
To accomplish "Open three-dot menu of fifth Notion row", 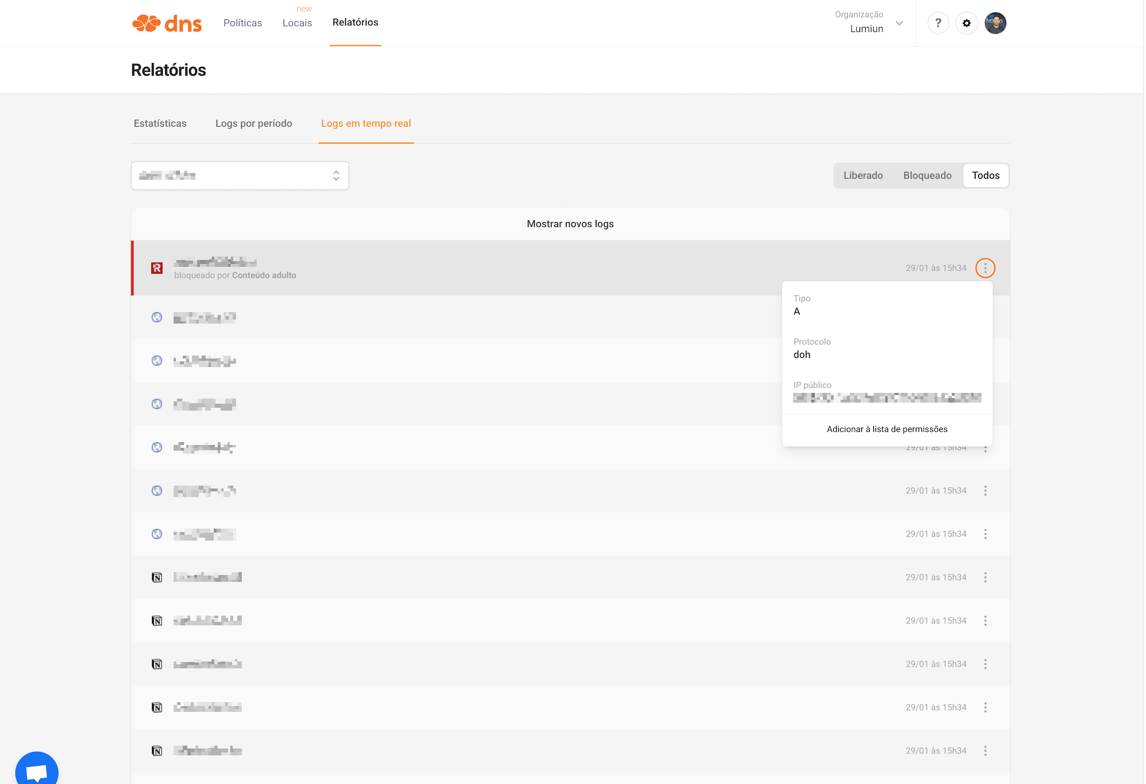I will [985, 751].
